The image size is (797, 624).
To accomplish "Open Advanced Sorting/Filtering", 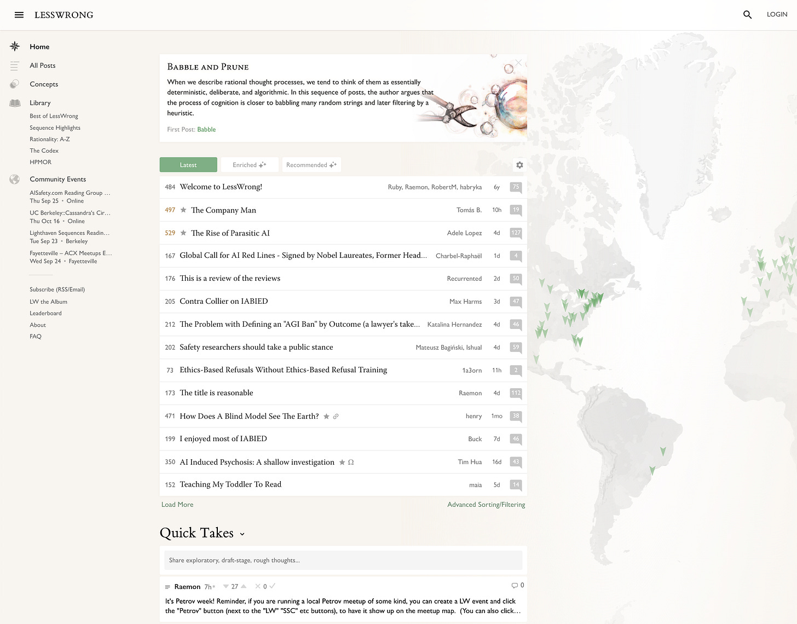I will pyautogui.click(x=486, y=505).
